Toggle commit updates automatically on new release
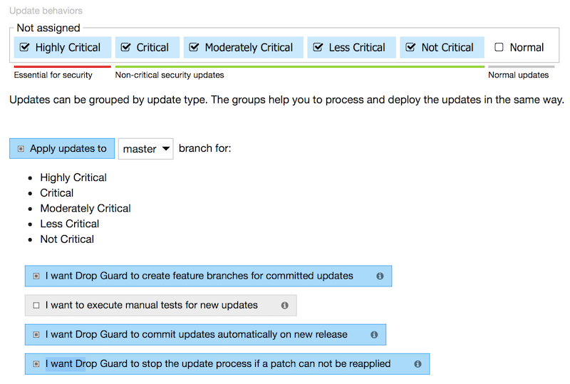The image size is (570, 384). 36,334
